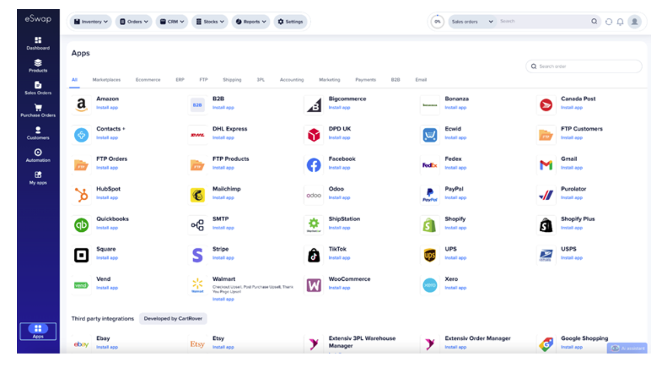Open the Sales orders search dropdown
The width and height of the screenshot is (670, 373).
point(472,22)
